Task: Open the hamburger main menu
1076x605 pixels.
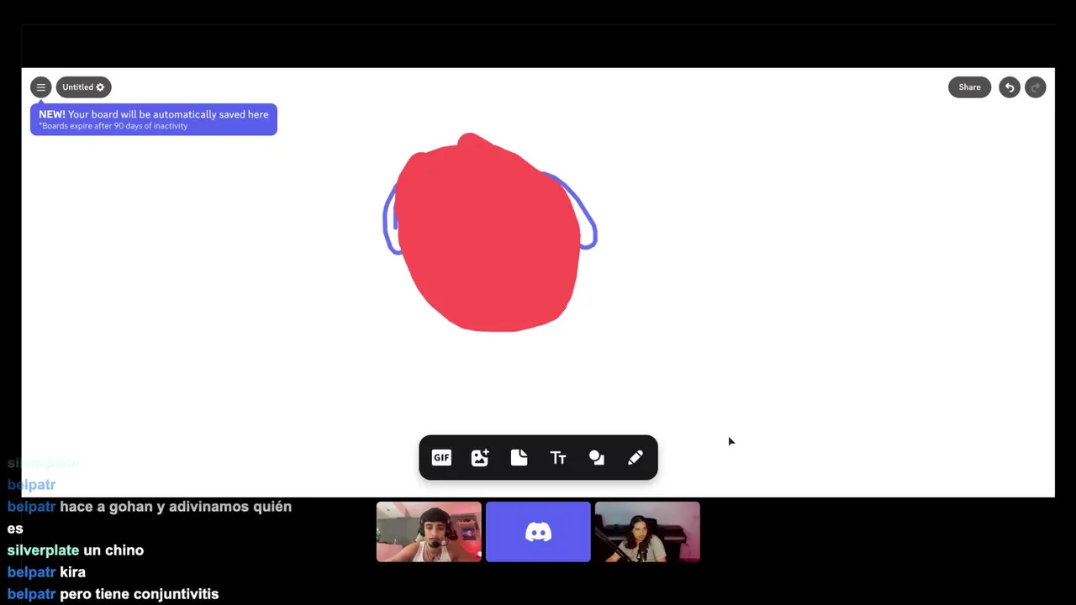Action: 40,87
